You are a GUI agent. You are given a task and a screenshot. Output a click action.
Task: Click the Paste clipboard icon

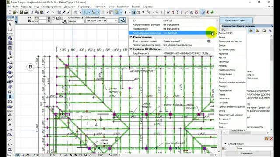[42, 12]
